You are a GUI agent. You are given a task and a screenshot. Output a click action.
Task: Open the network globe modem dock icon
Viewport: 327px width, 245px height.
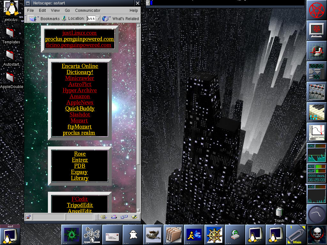pyautogui.click(x=235, y=234)
